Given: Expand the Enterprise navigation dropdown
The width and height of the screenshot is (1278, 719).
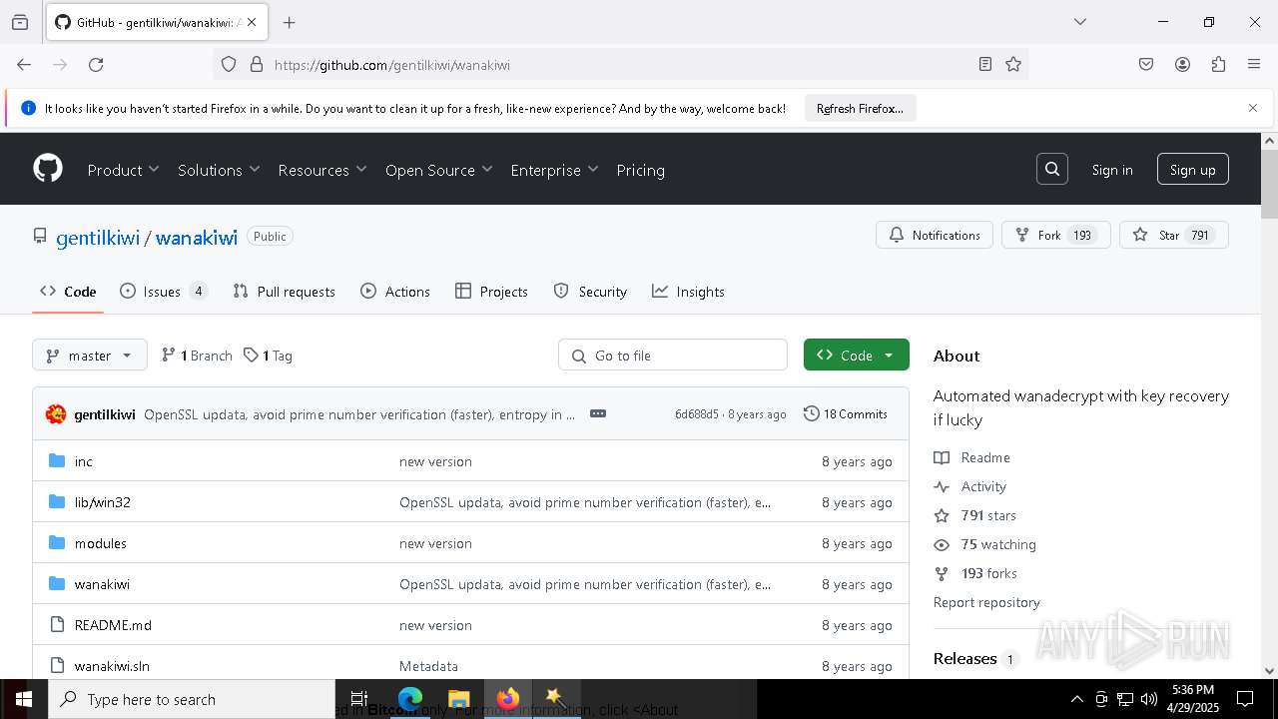Looking at the screenshot, I should (554, 170).
